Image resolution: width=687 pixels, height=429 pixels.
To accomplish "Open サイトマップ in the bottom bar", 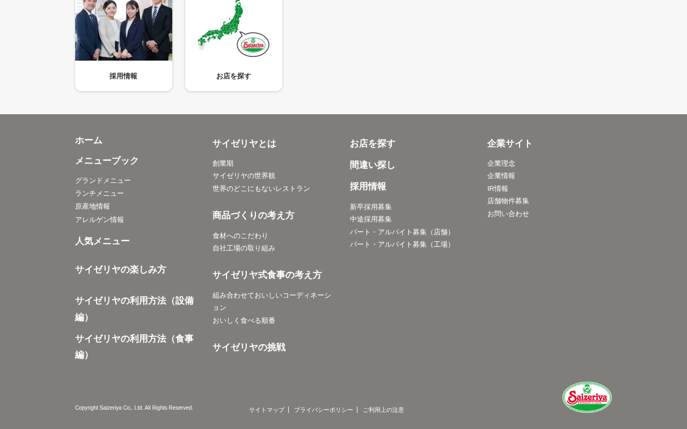I will 267,410.
